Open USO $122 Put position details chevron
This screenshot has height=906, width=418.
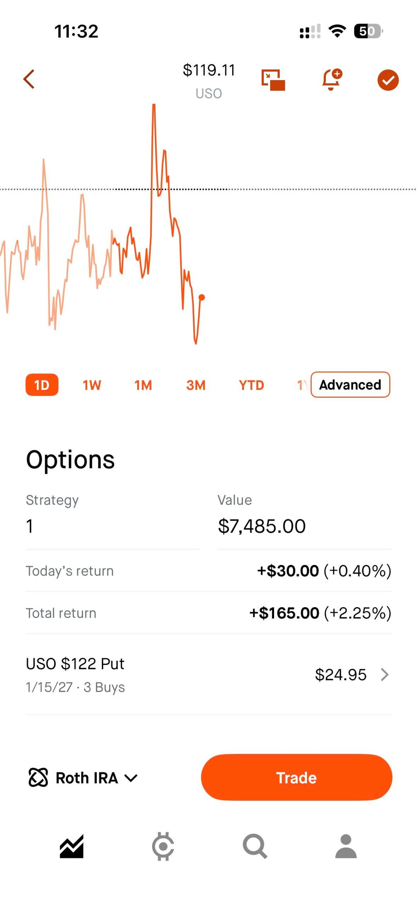tap(385, 675)
